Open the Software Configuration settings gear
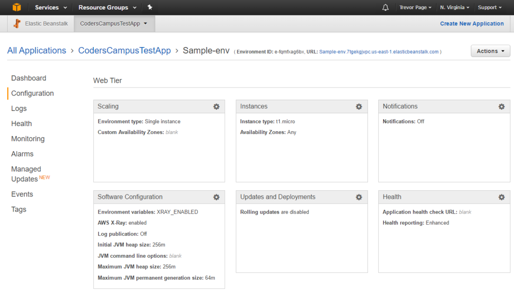Screen dimensions: 514x292 point(217,197)
